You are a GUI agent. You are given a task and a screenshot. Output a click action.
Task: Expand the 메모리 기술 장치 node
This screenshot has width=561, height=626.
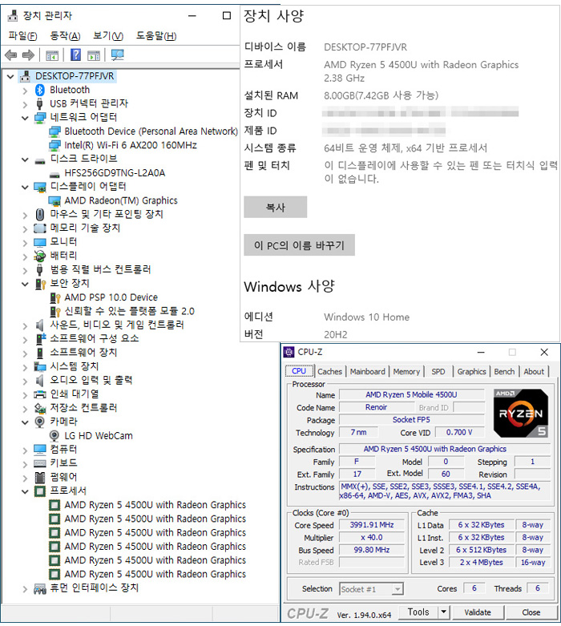[25, 229]
